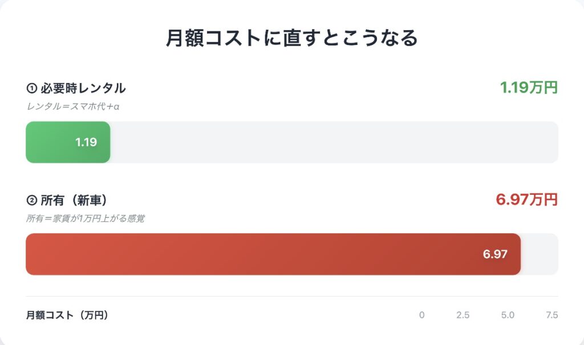Click the 2.5 axis tick
Screen dimensions: 584x345
coord(463,315)
